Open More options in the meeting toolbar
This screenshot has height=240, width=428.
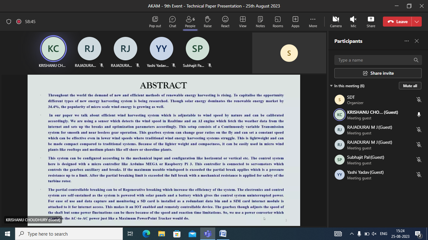pyautogui.click(x=313, y=22)
